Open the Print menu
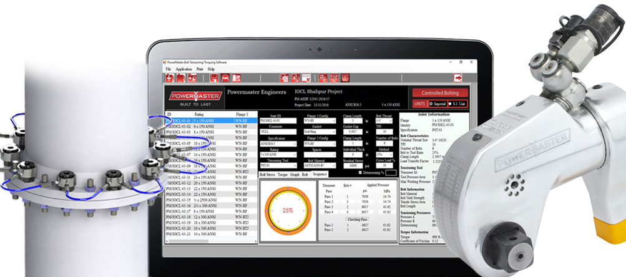 point(200,69)
